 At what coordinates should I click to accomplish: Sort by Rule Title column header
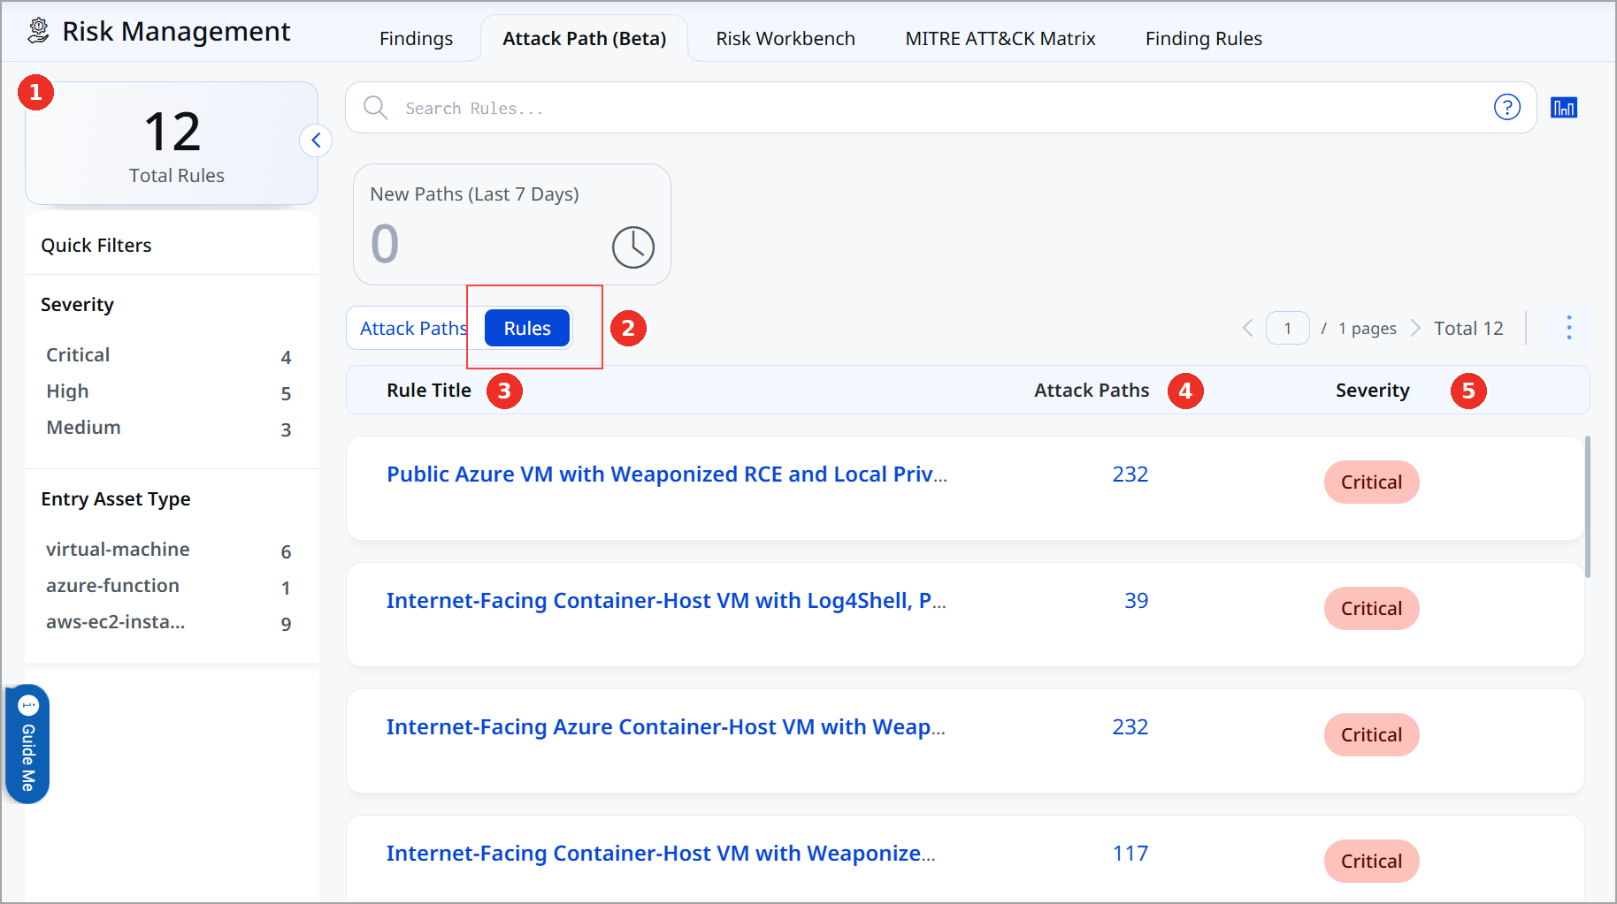428,391
